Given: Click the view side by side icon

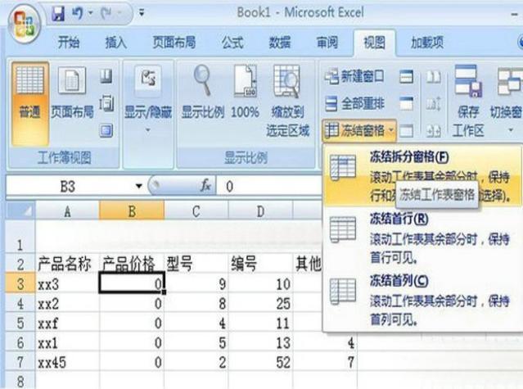Looking at the screenshot, I should (x=434, y=77).
